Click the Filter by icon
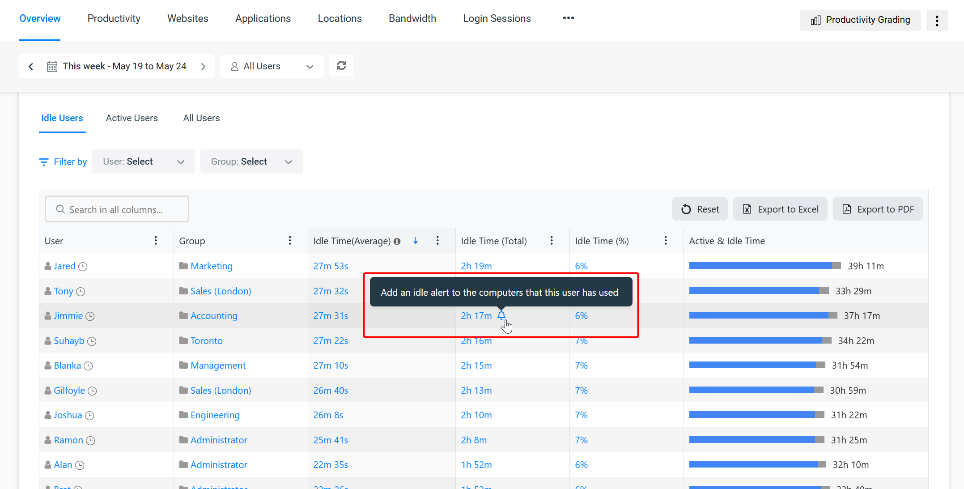This screenshot has width=964, height=489. click(44, 162)
